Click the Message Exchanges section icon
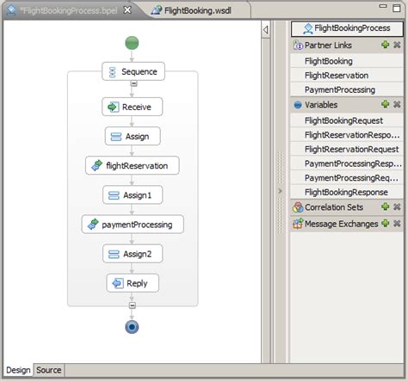This screenshot has height=382, width=408. pos(298,224)
